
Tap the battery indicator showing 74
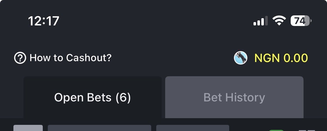[301, 21]
